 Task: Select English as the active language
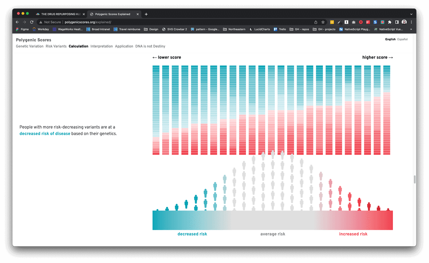(x=390, y=39)
